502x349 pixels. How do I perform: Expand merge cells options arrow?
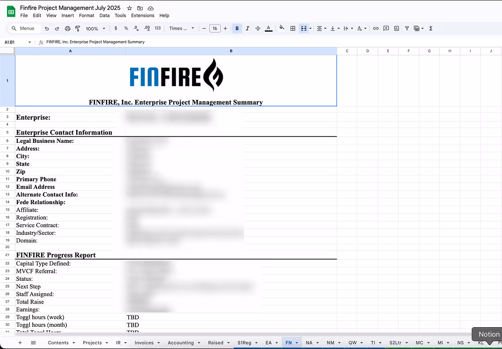310,29
